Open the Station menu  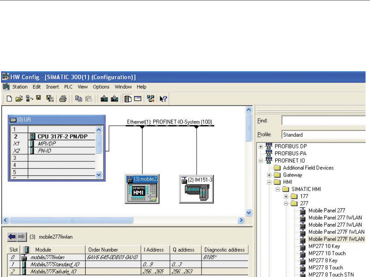pyautogui.click(x=20, y=87)
